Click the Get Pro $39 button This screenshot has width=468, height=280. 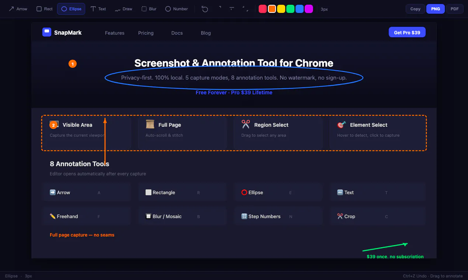(x=407, y=32)
